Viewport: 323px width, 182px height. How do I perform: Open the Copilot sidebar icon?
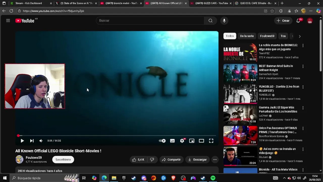coord(318,11)
